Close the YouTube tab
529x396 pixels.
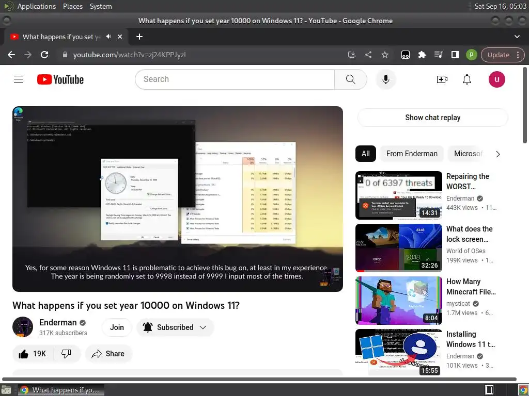[x=120, y=37]
